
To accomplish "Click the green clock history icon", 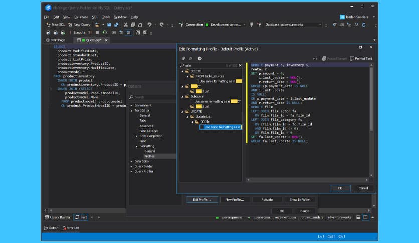I will pos(105,32).
